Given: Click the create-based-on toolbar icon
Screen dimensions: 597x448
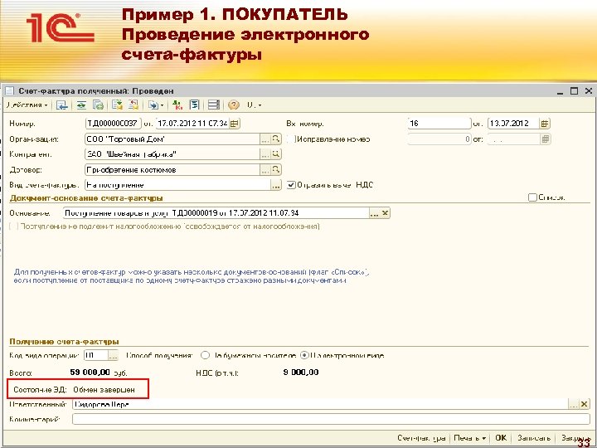Looking at the screenshot, I should [x=153, y=105].
